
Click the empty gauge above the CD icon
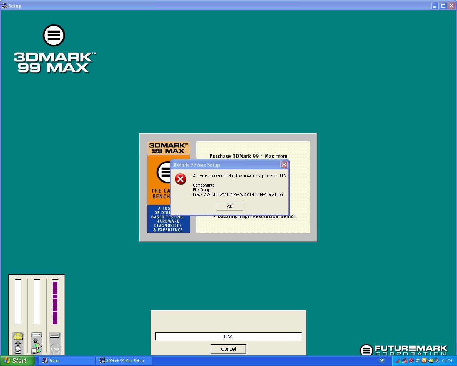pyautogui.click(x=37, y=302)
